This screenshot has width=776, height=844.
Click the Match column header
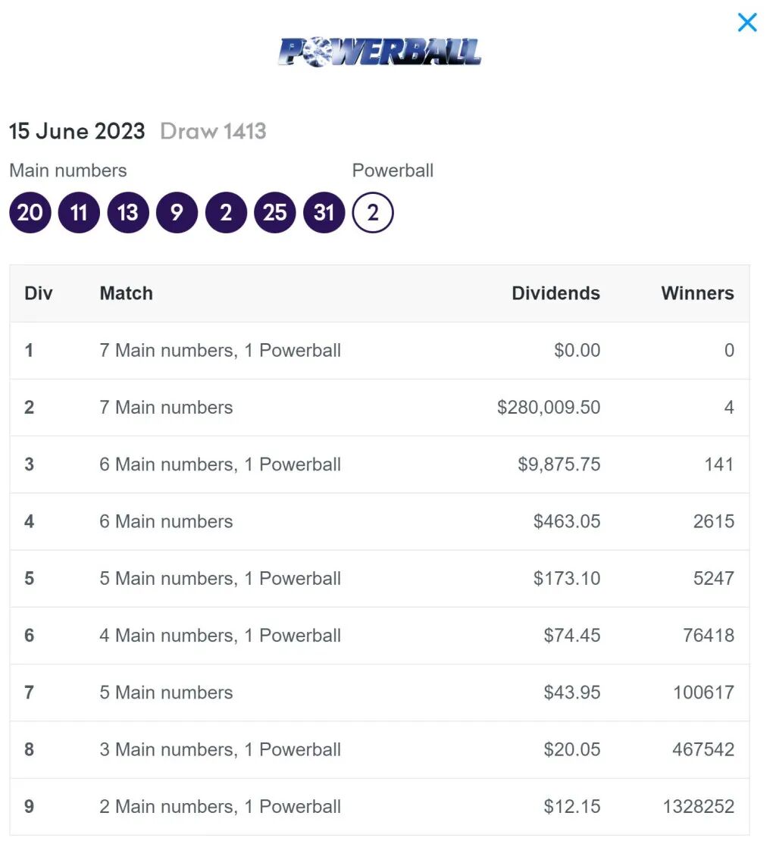pos(126,293)
